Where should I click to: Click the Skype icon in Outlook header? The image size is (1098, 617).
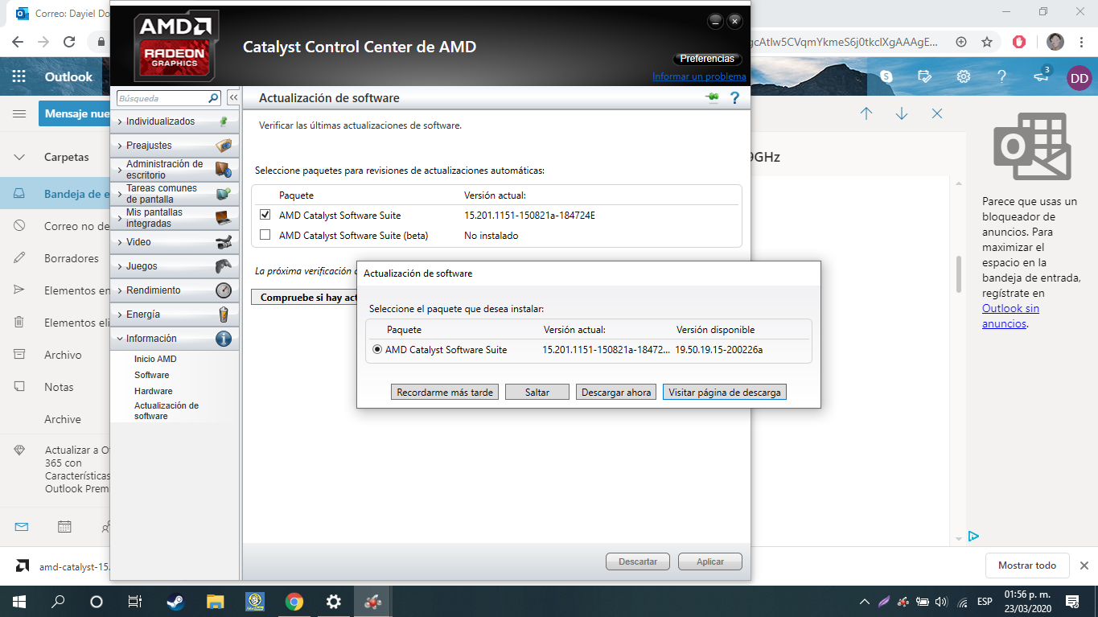pyautogui.click(x=886, y=76)
